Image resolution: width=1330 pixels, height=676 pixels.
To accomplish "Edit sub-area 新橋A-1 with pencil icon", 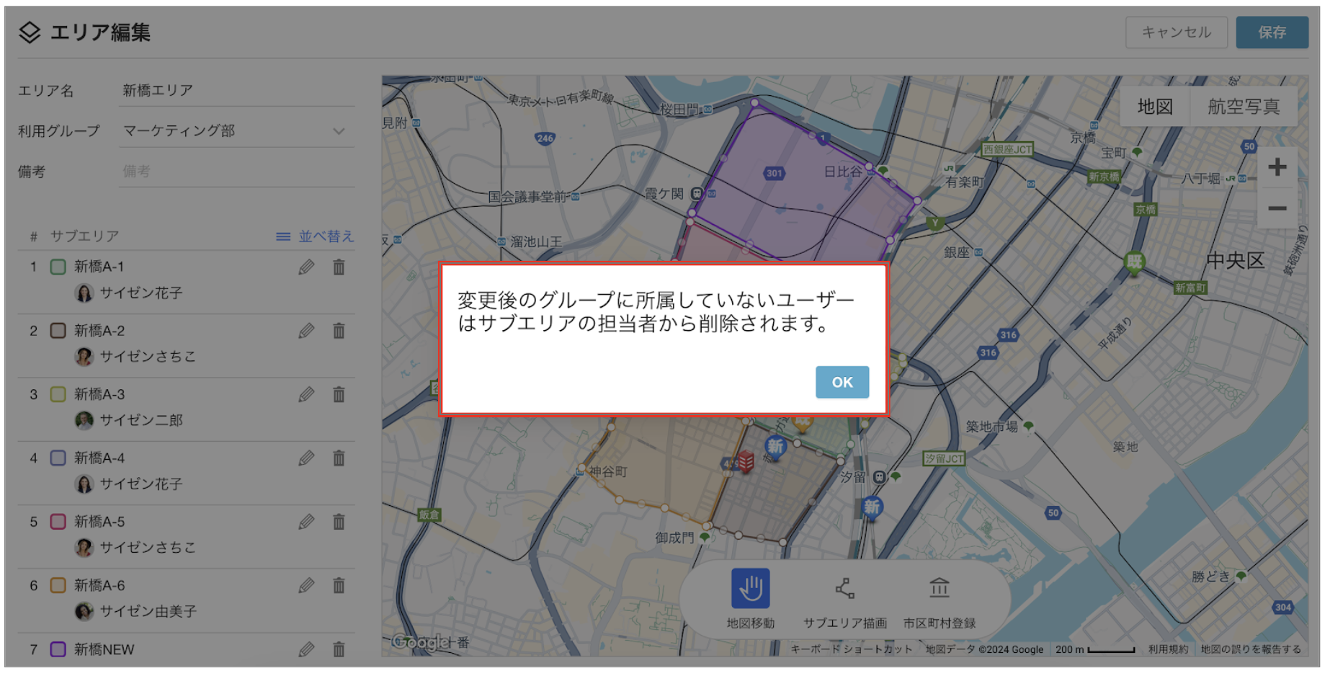I will coord(307,267).
